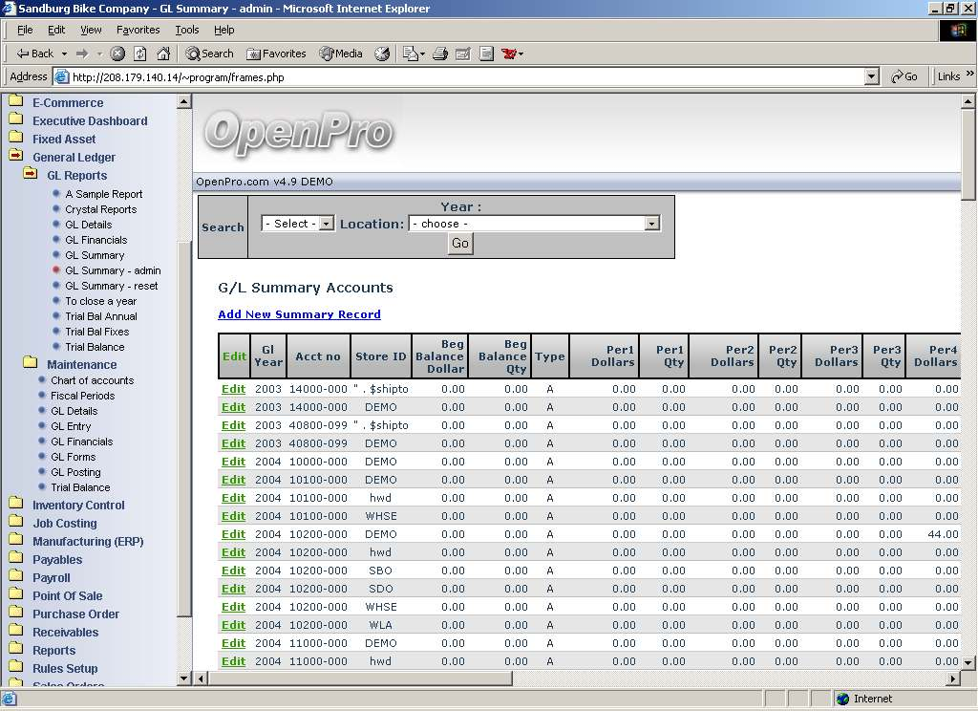Viewport: 978px width, 711px height.
Task: Open Chart of accounts in Maintenance
Action: pos(92,380)
